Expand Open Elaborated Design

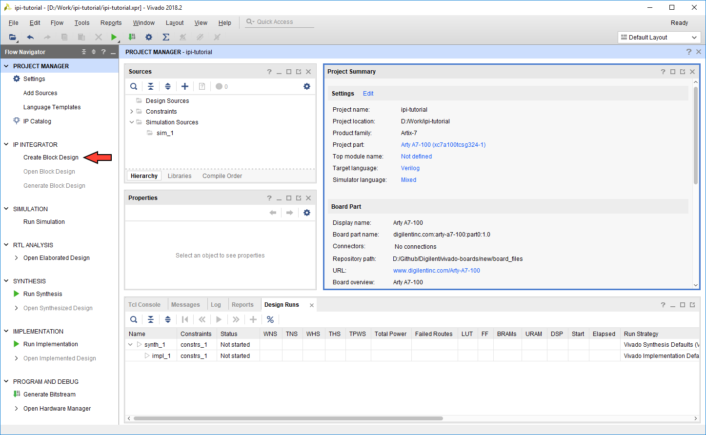(17, 258)
